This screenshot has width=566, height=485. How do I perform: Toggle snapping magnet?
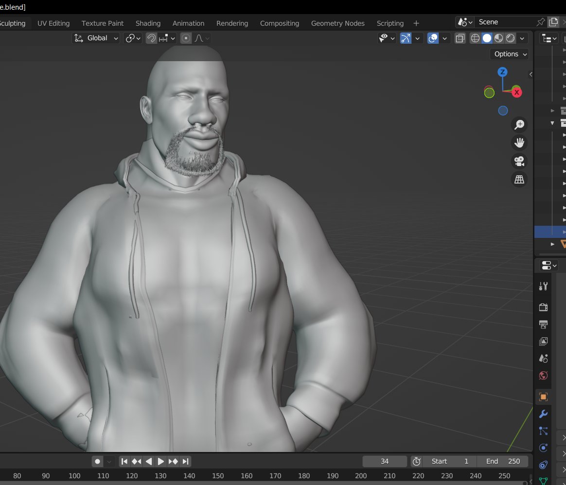coord(151,38)
